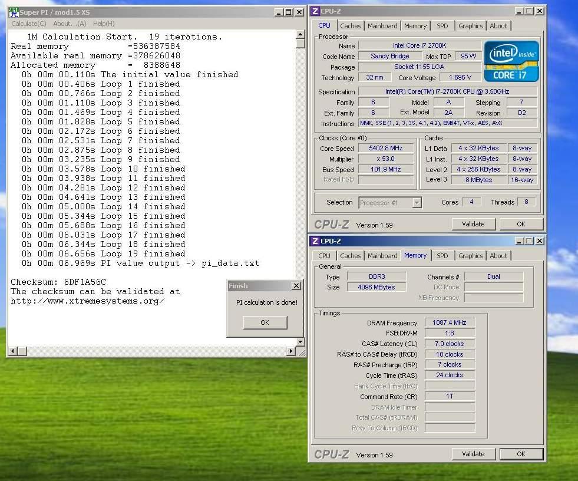This screenshot has height=481, width=578.
Task: Click Validate in top CPU-Z window
Action: pos(473,224)
